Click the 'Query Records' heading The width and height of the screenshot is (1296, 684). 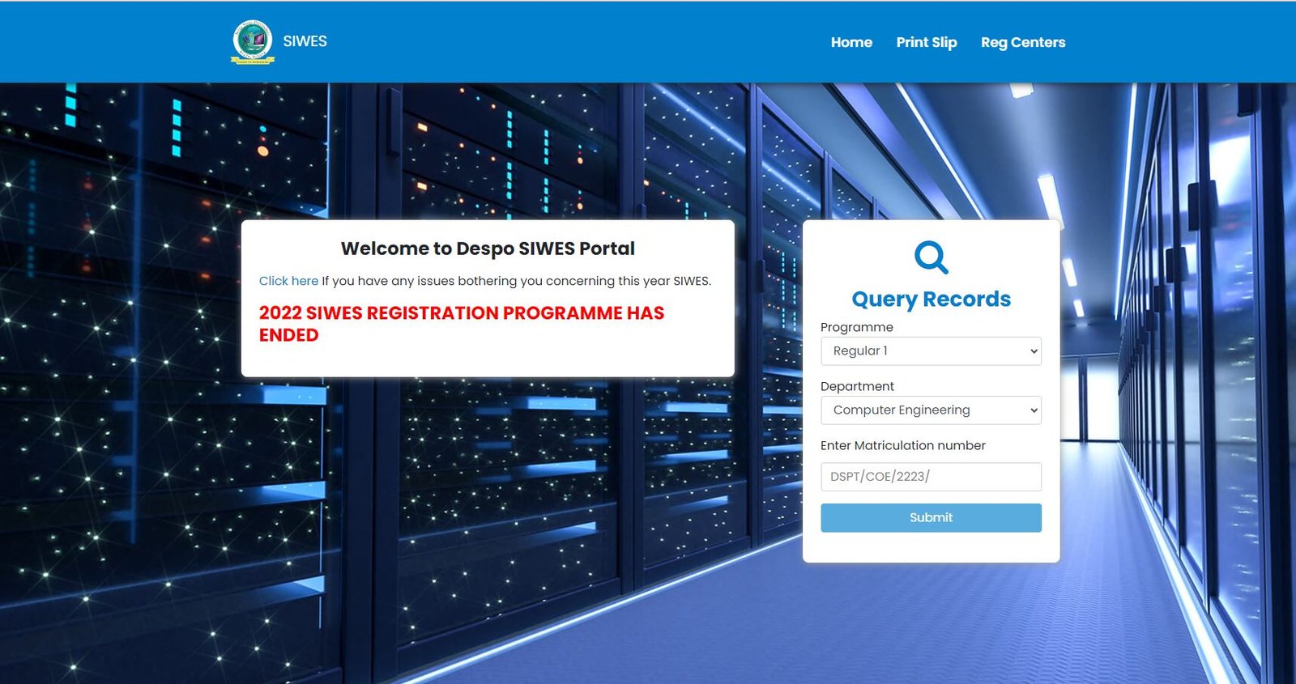click(x=931, y=300)
